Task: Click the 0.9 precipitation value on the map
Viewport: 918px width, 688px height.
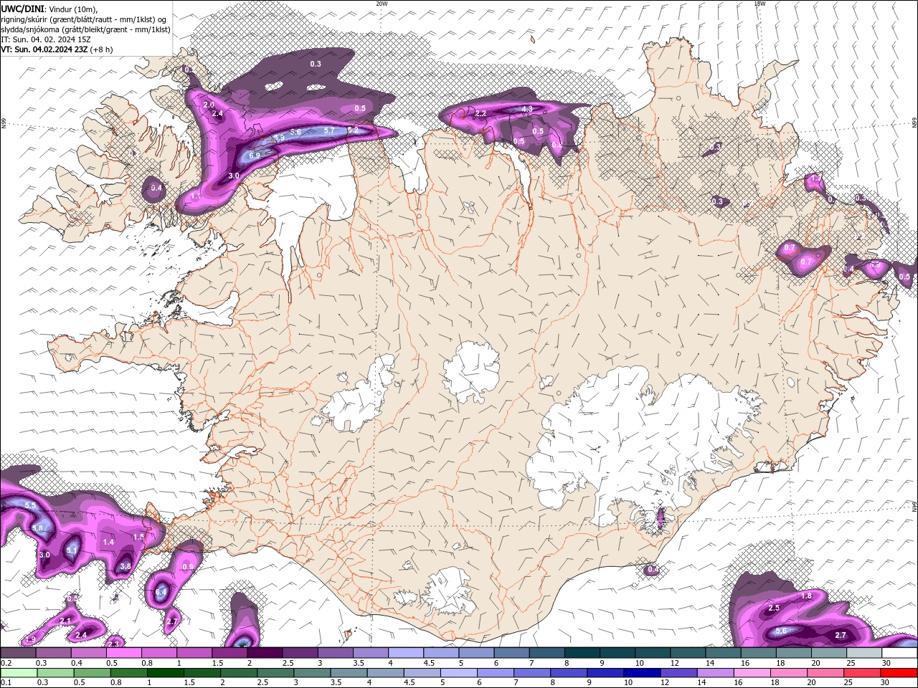Action: point(188,566)
